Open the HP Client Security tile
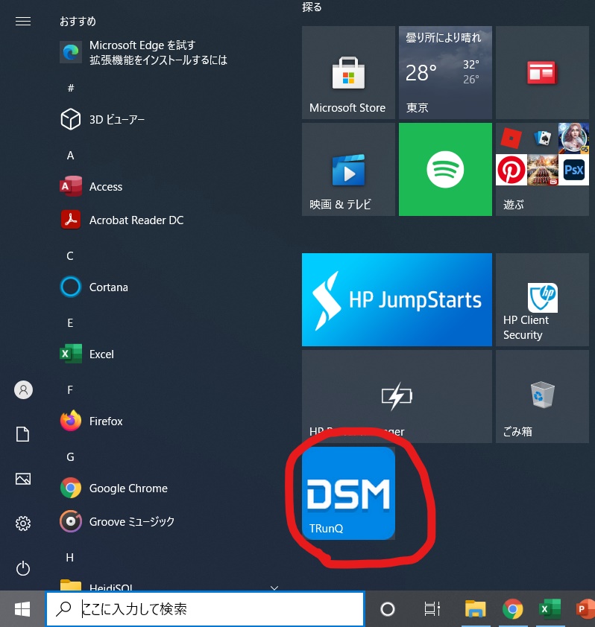The image size is (595, 627). [542, 299]
